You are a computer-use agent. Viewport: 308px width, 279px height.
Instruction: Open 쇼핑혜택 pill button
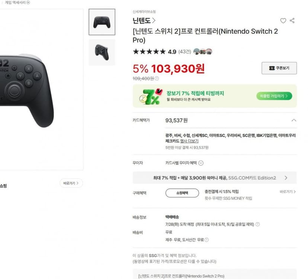click(182, 193)
